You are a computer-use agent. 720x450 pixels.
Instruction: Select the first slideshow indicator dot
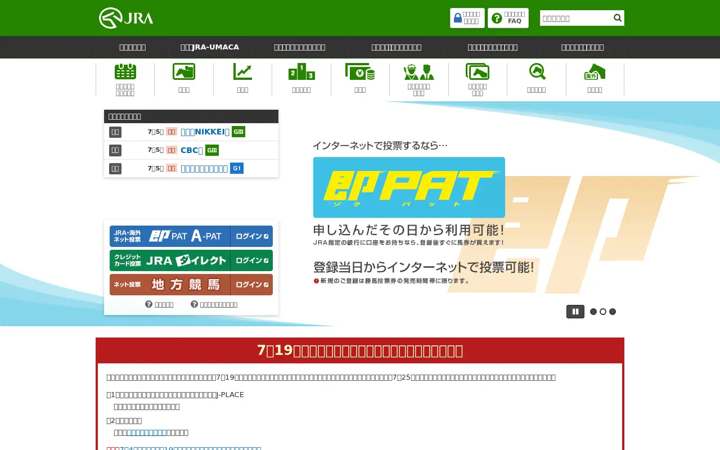(593, 312)
